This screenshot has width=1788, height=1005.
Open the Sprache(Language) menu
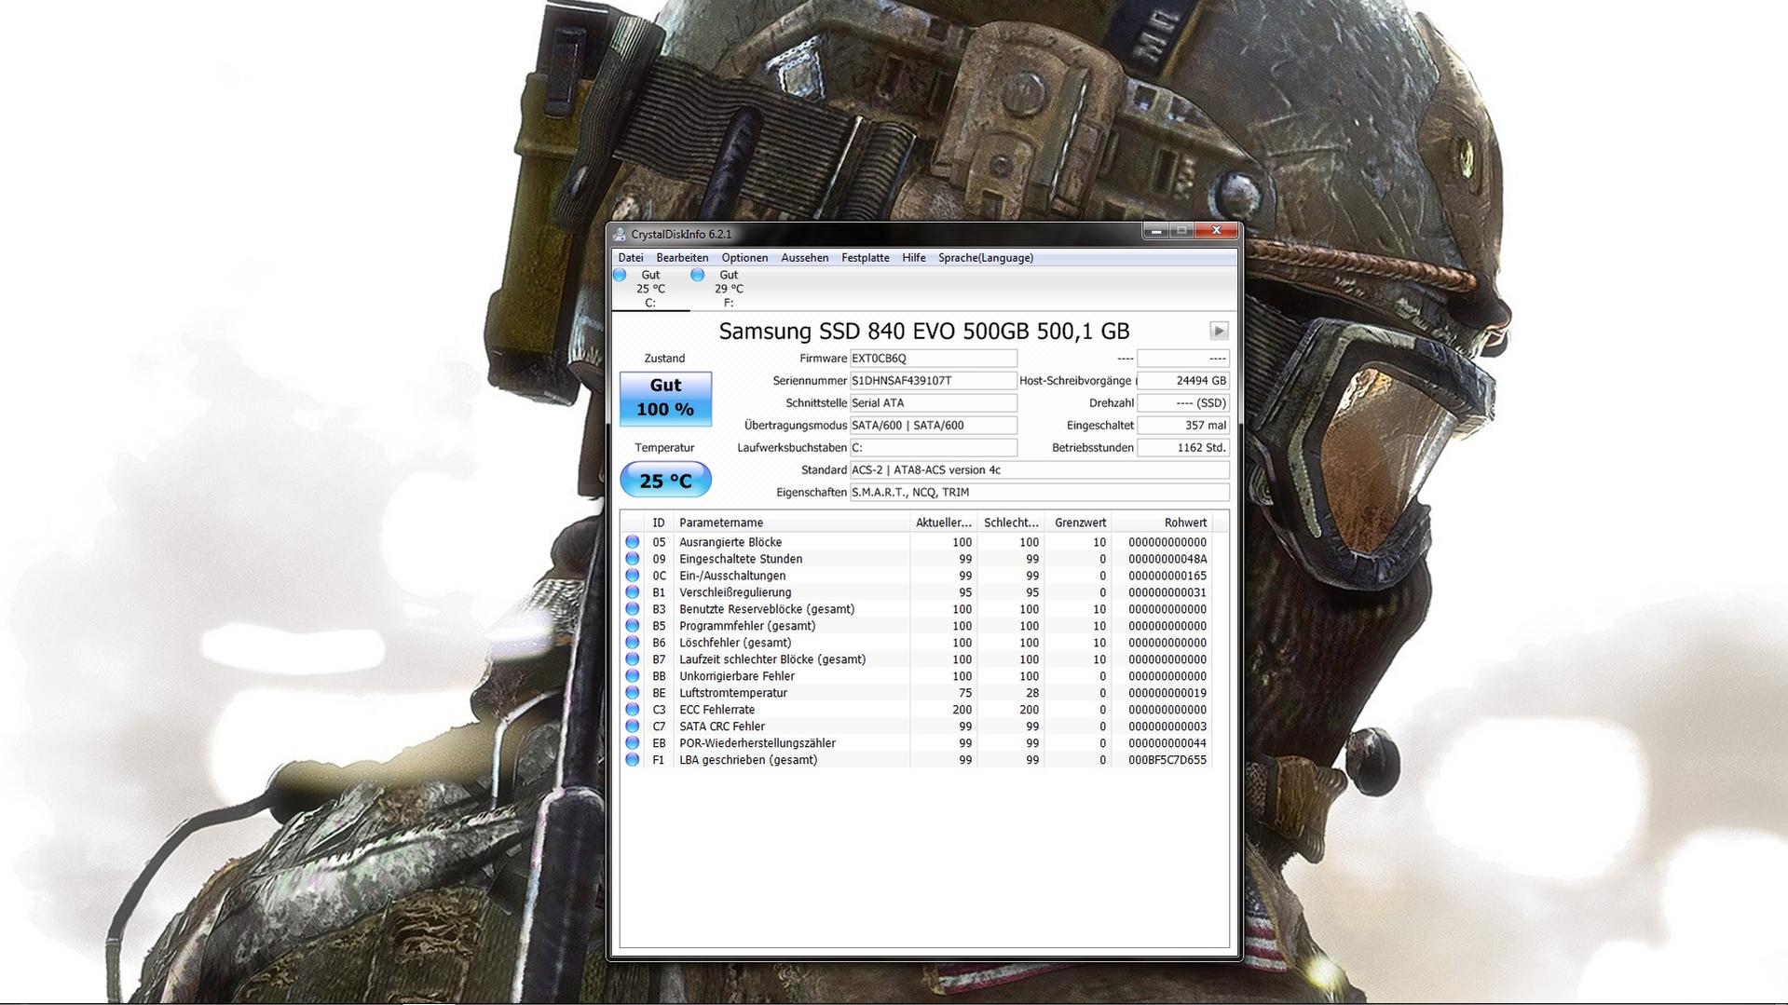[986, 258]
